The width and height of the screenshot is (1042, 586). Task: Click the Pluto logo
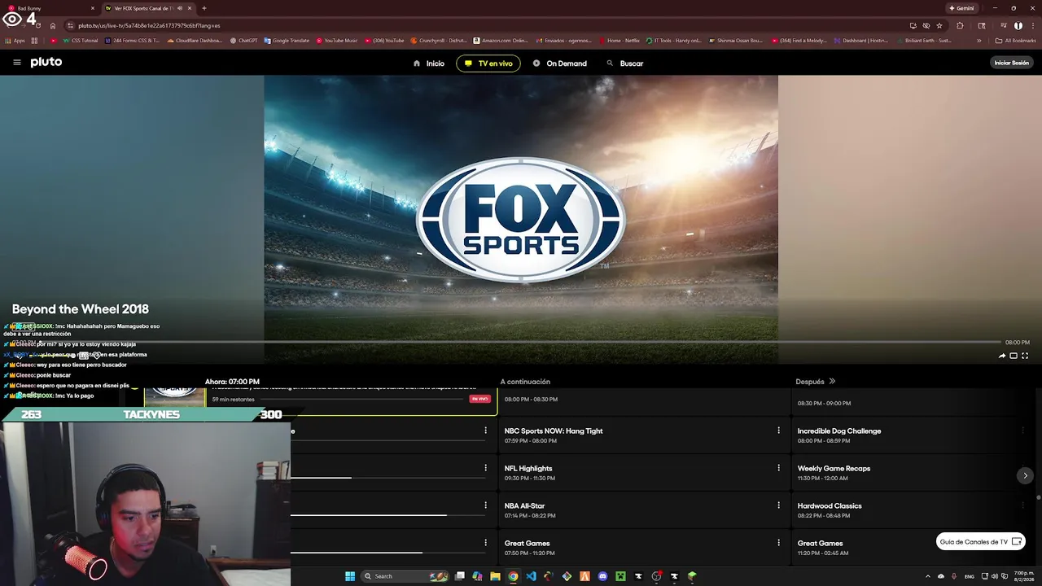[46, 62]
